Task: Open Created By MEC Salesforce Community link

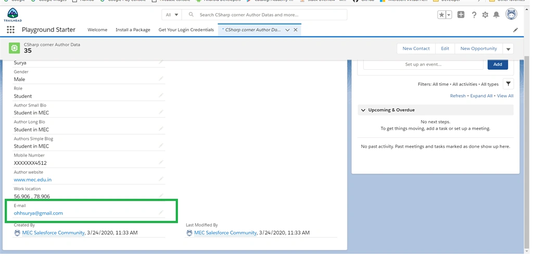Action: [x=53, y=233]
